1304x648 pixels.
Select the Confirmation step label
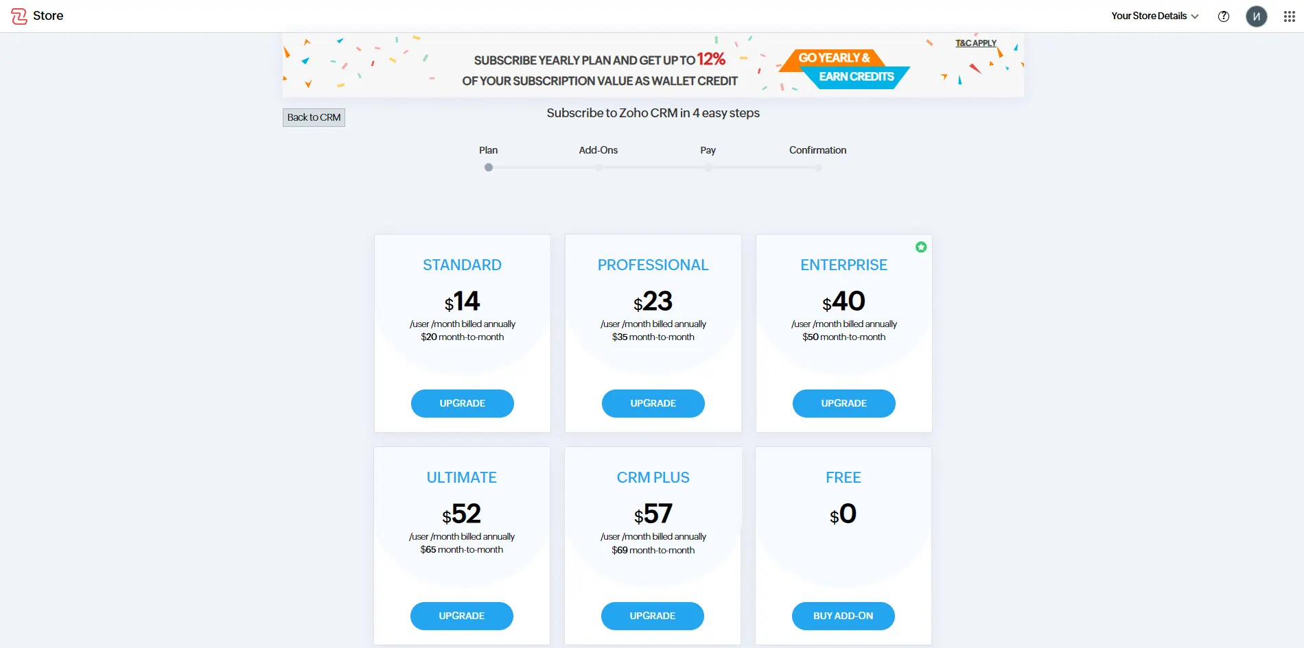pyautogui.click(x=818, y=150)
